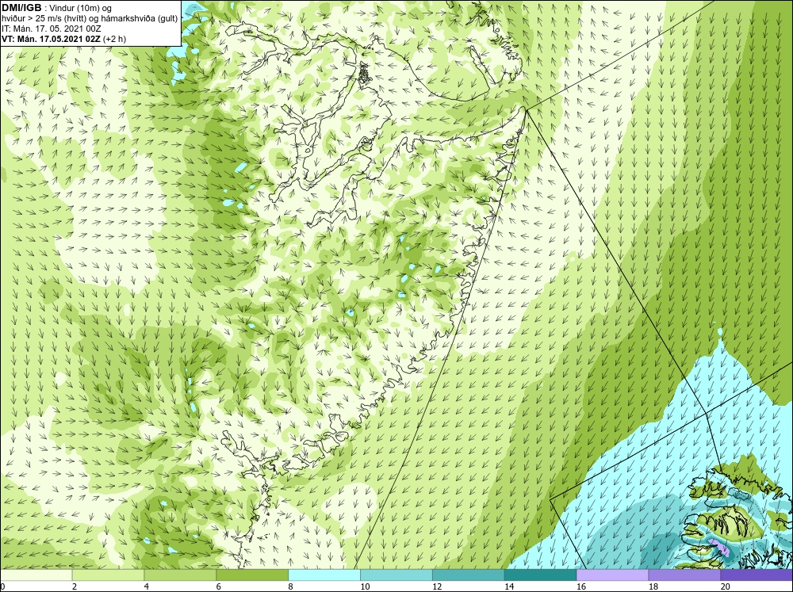This screenshot has width=793, height=592.
Task: Click the 8-10 m/s light cyan swatch
Action: (324, 575)
